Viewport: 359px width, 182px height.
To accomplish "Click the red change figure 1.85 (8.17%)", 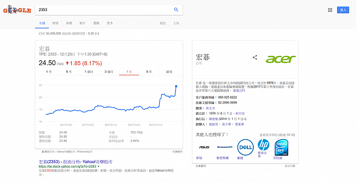I will pyautogui.click(x=84, y=63).
